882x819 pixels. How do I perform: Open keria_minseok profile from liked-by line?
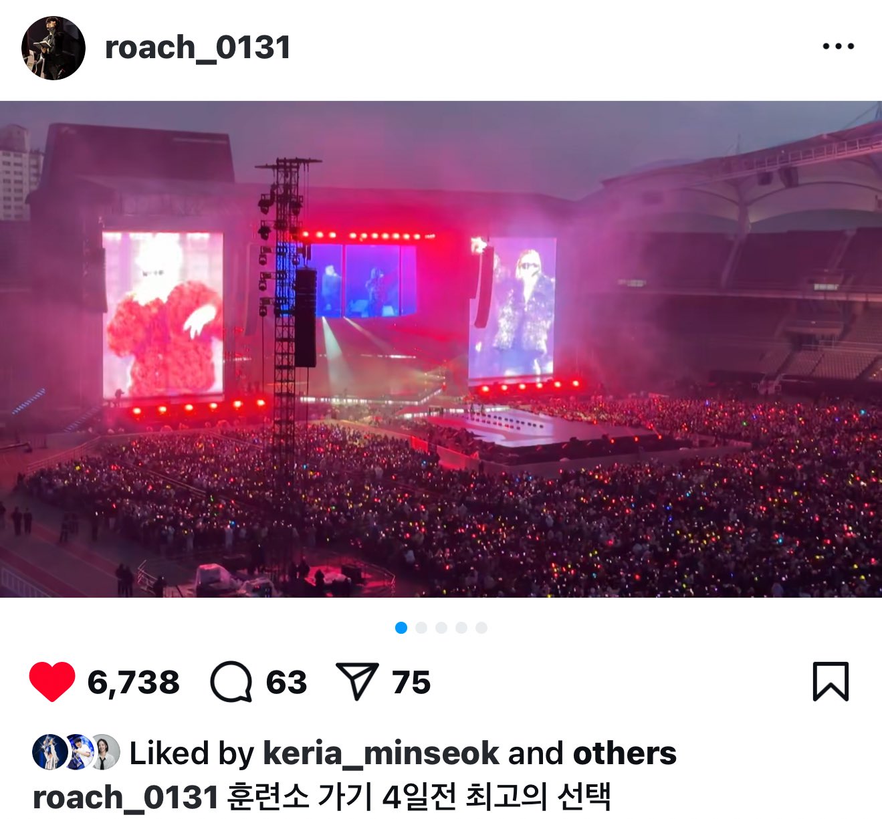(380, 753)
